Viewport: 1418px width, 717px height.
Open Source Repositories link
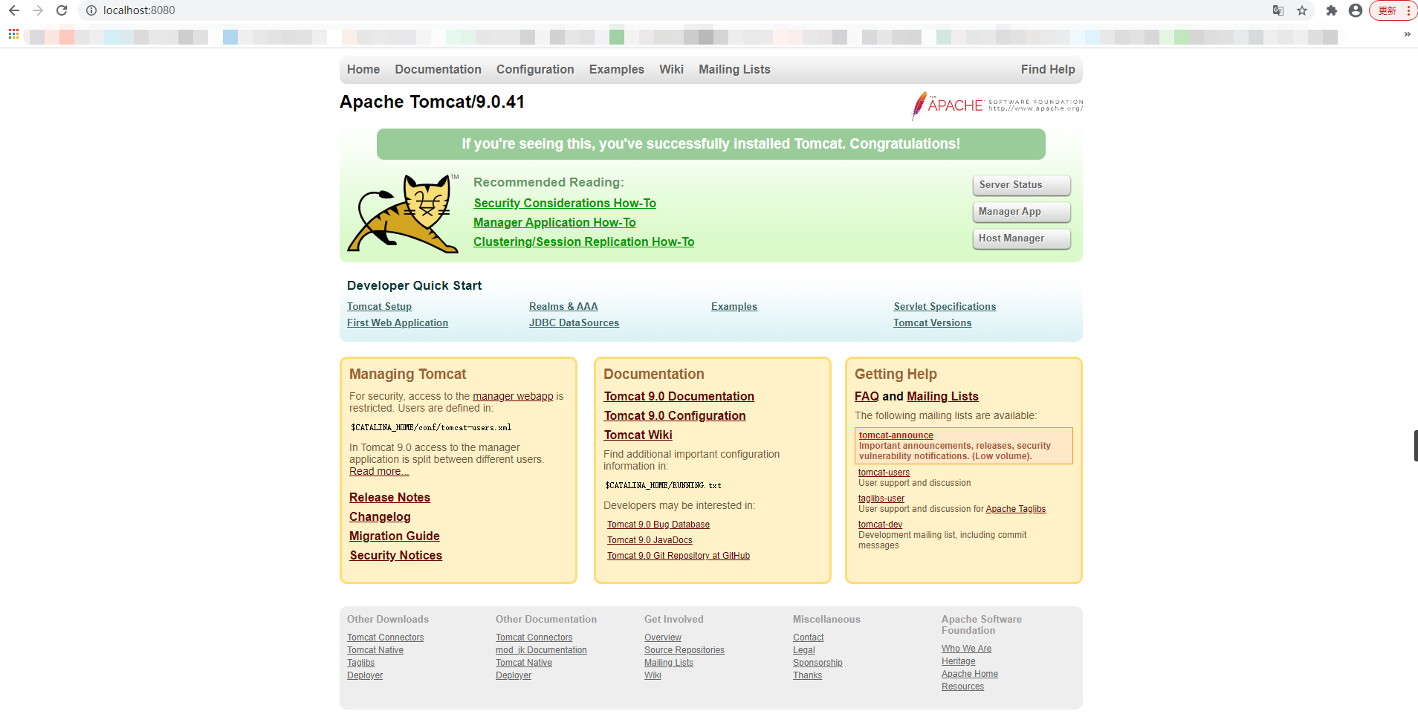684,650
